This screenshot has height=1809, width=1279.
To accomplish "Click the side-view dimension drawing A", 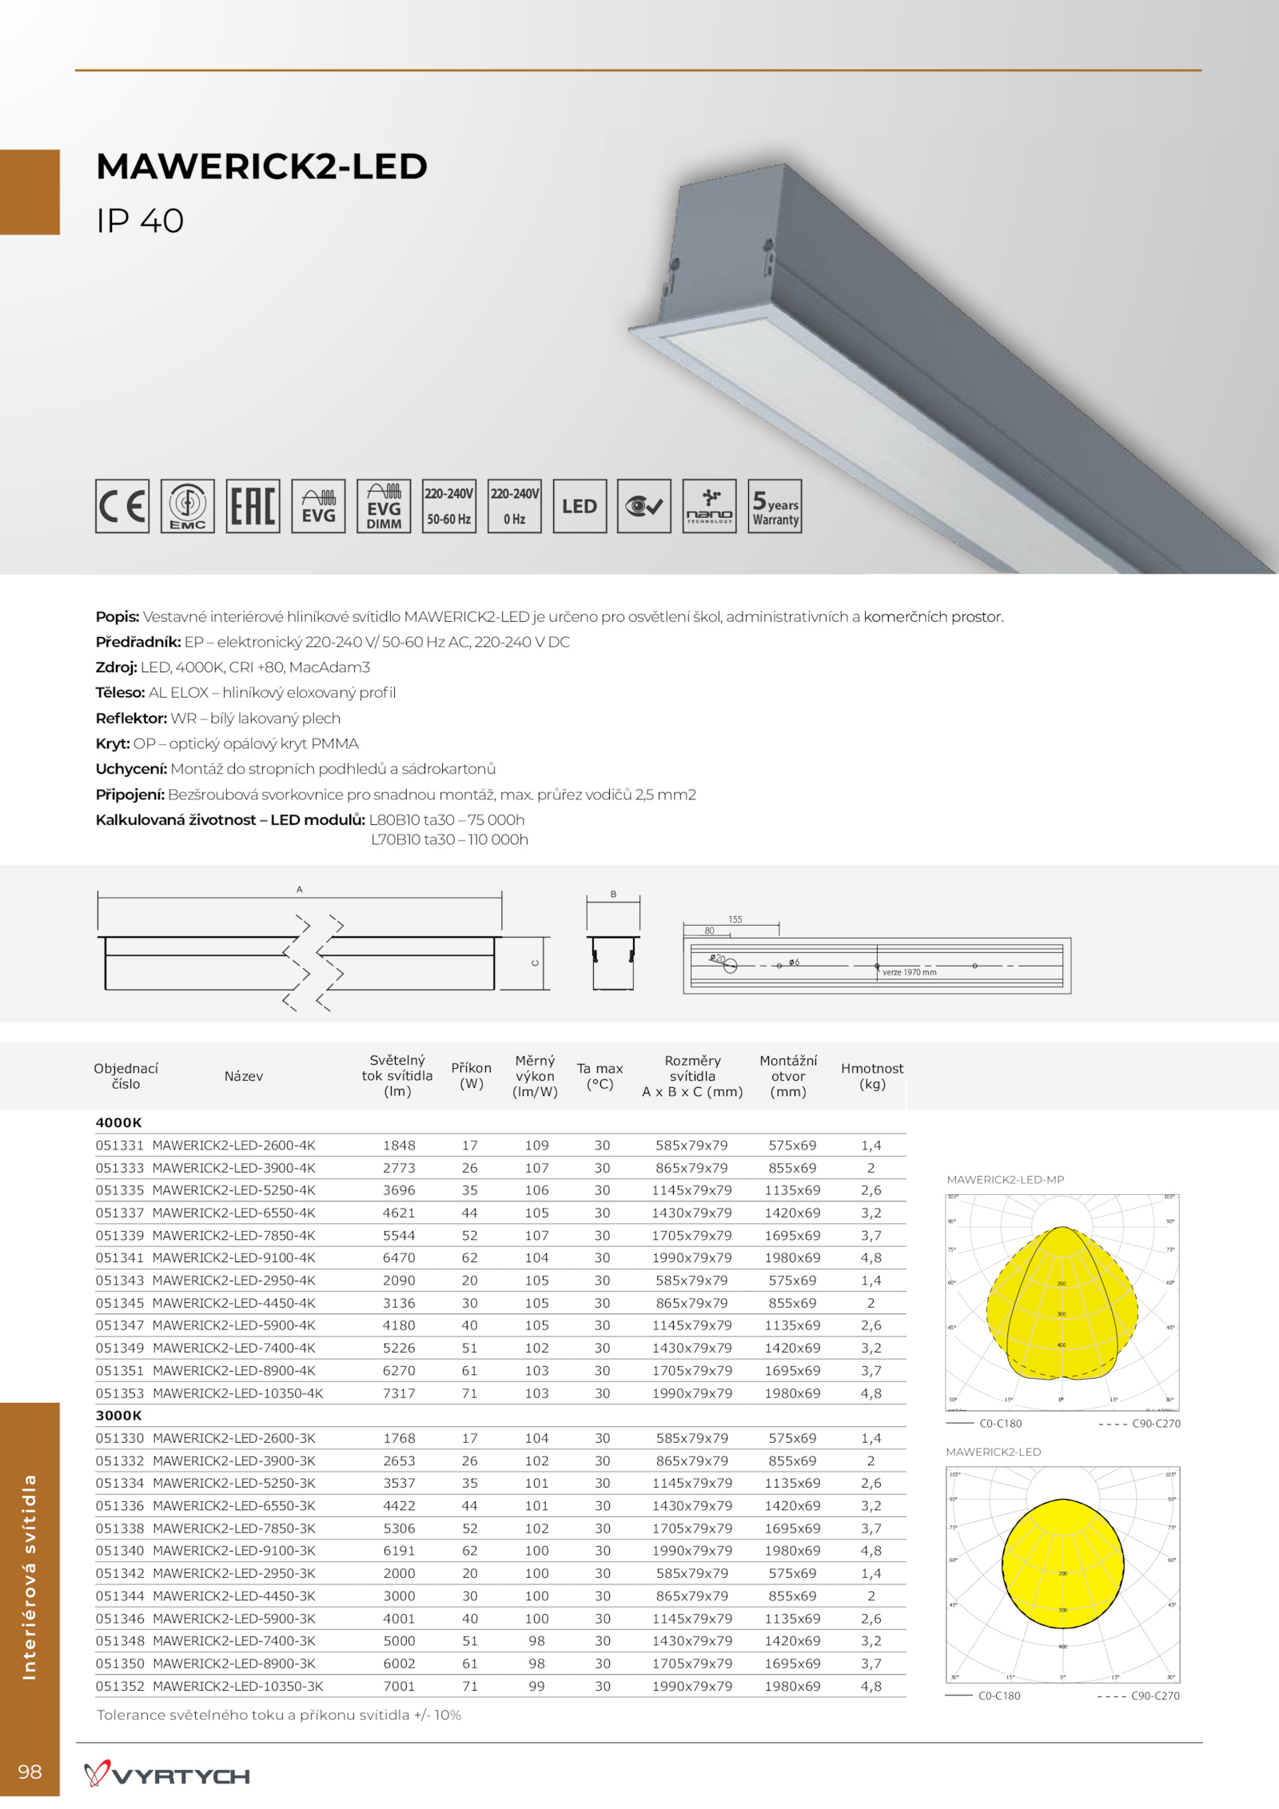I will click(x=324, y=949).
